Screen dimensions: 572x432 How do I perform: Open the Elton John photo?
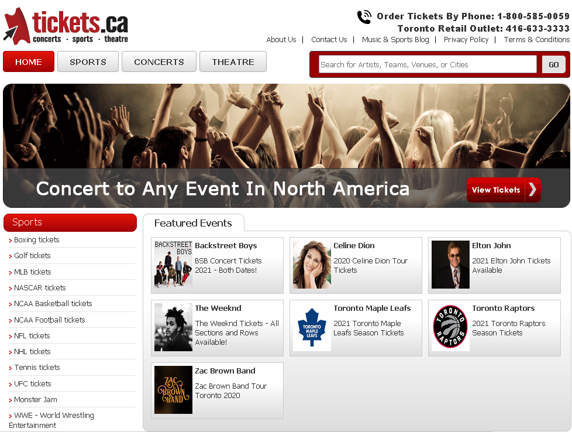coord(450,265)
